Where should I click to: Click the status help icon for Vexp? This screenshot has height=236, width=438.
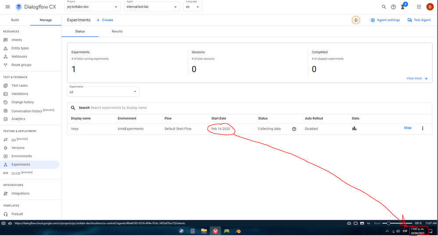point(294,129)
